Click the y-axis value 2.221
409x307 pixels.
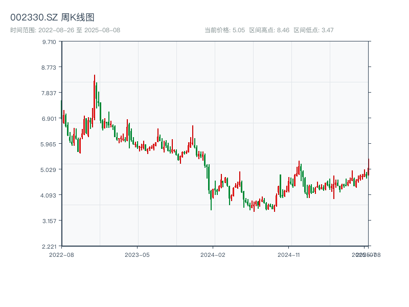pyautogui.click(x=49, y=247)
